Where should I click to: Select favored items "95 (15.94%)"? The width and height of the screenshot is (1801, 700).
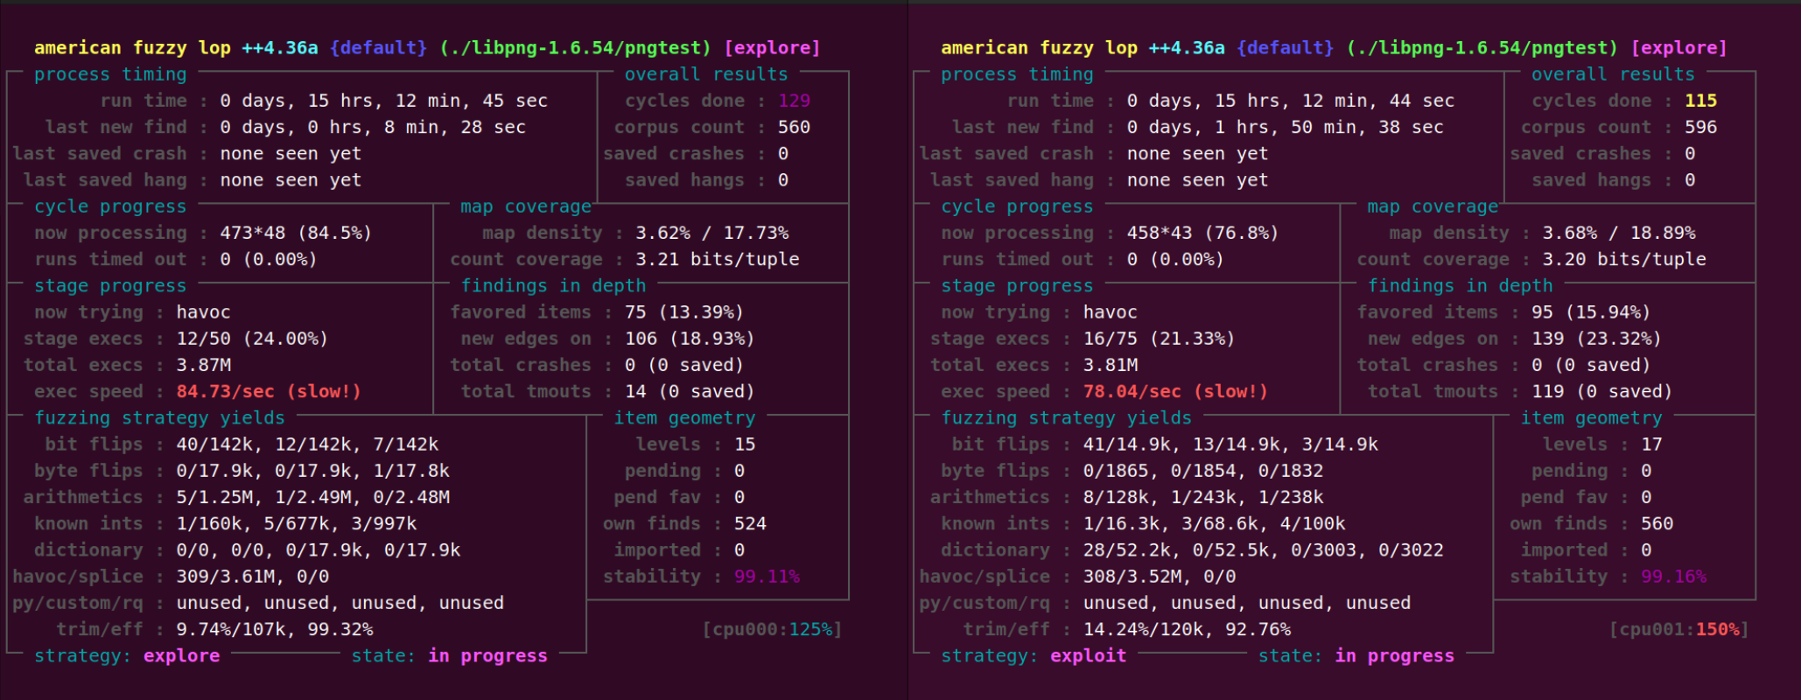pos(1591,312)
